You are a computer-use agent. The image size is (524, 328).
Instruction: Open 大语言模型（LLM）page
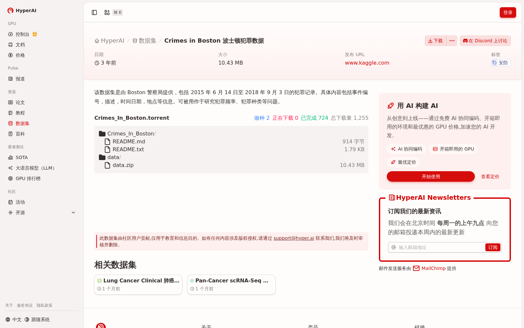pos(42,168)
